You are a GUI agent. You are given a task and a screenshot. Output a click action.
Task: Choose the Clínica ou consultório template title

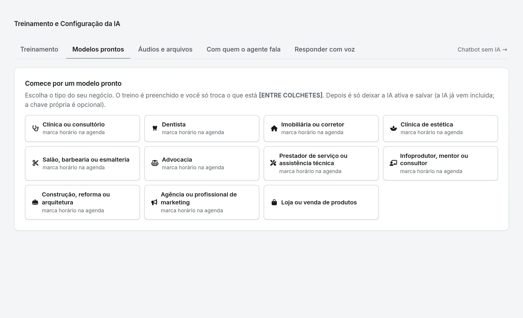point(74,124)
